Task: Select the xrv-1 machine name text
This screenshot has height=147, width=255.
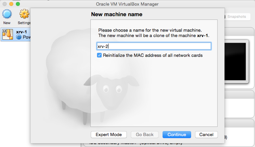Action: click(x=21, y=32)
